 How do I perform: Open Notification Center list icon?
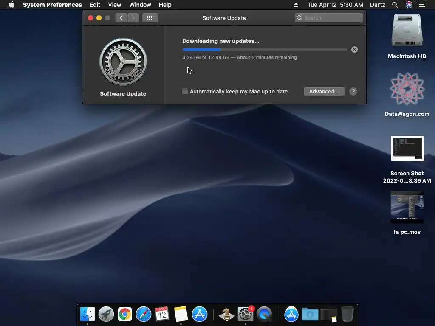pos(421,5)
